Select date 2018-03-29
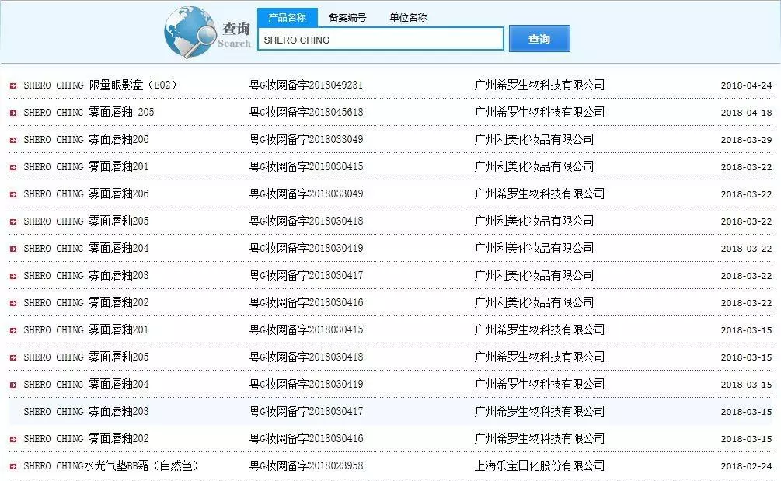The image size is (781, 481). tap(746, 140)
